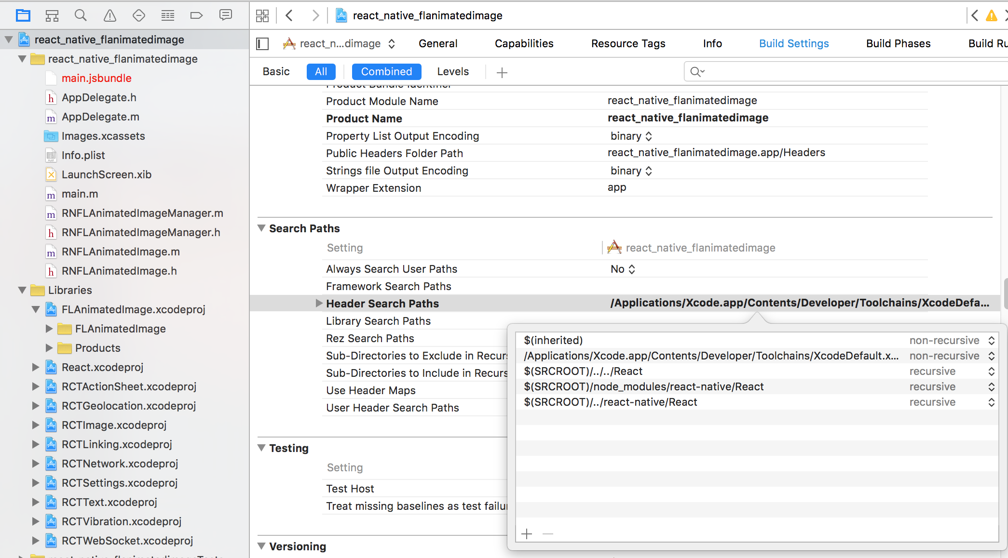The width and height of the screenshot is (1008, 558).
Task: Click the add build setting plus button
Action: click(x=502, y=72)
